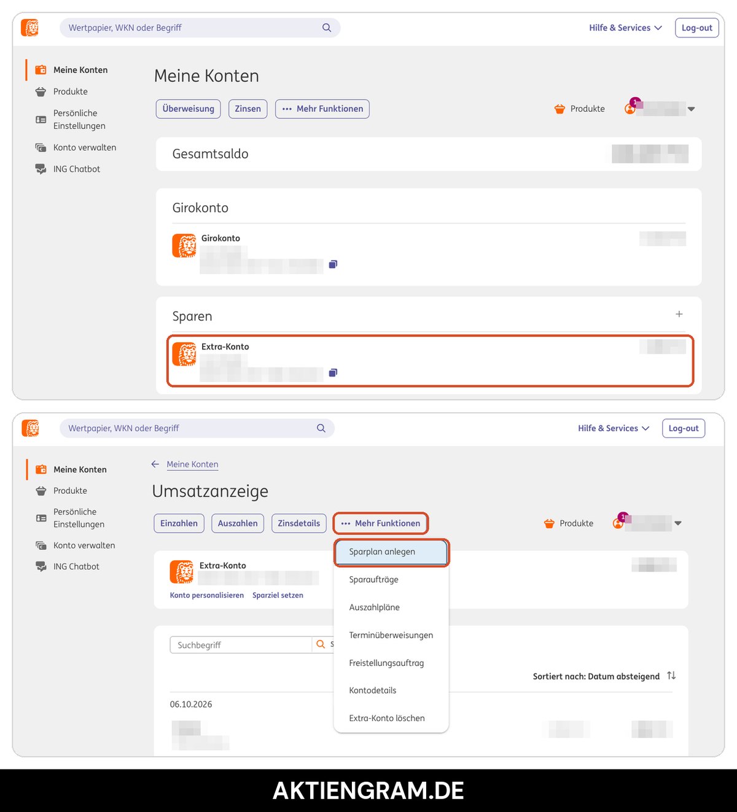Open Mehr Funktionen on Meine Konten page
The width and height of the screenshot is (737, 812).
[322, 109]
